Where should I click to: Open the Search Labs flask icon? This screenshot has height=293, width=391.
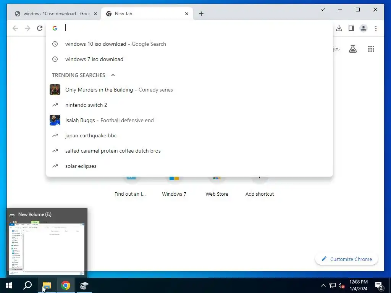352,49
